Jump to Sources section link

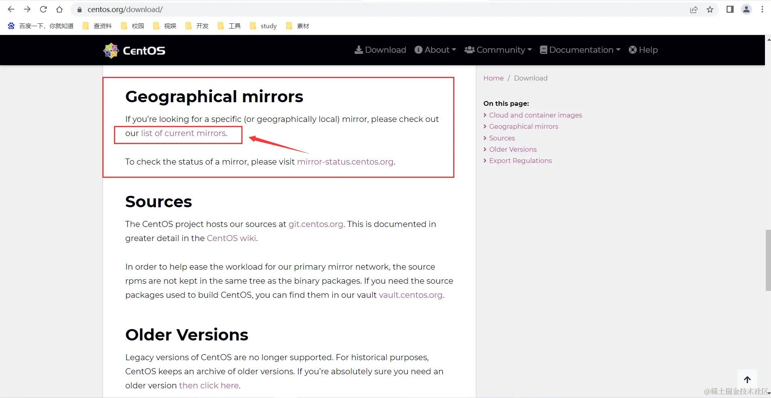click(502, 138)
